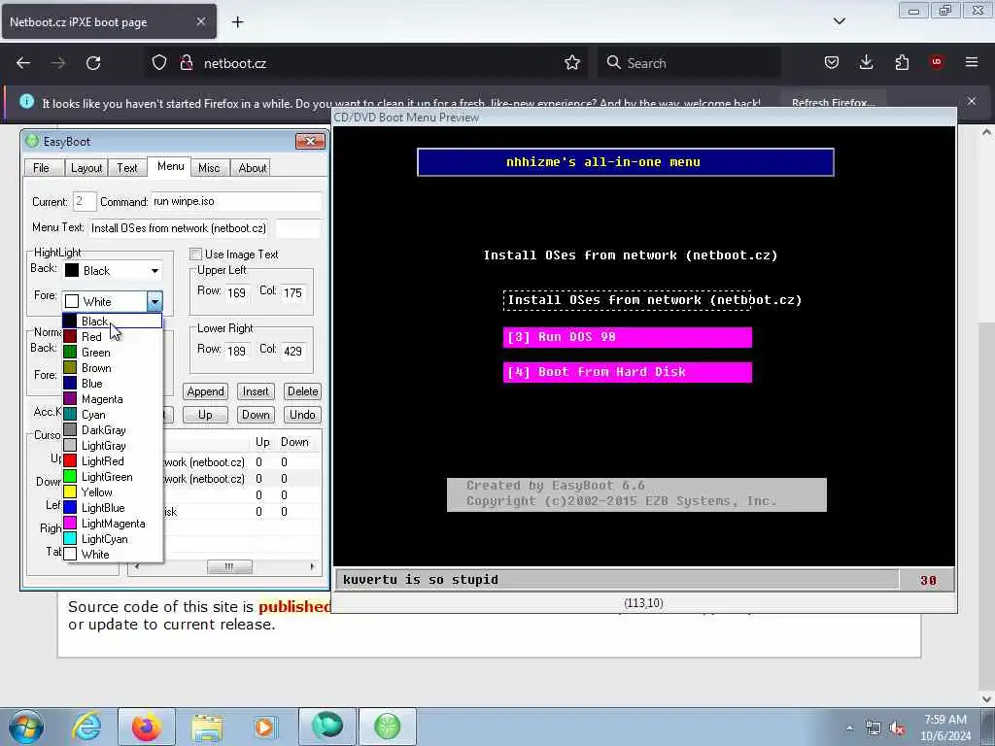Choose Black from the color list

113,321
